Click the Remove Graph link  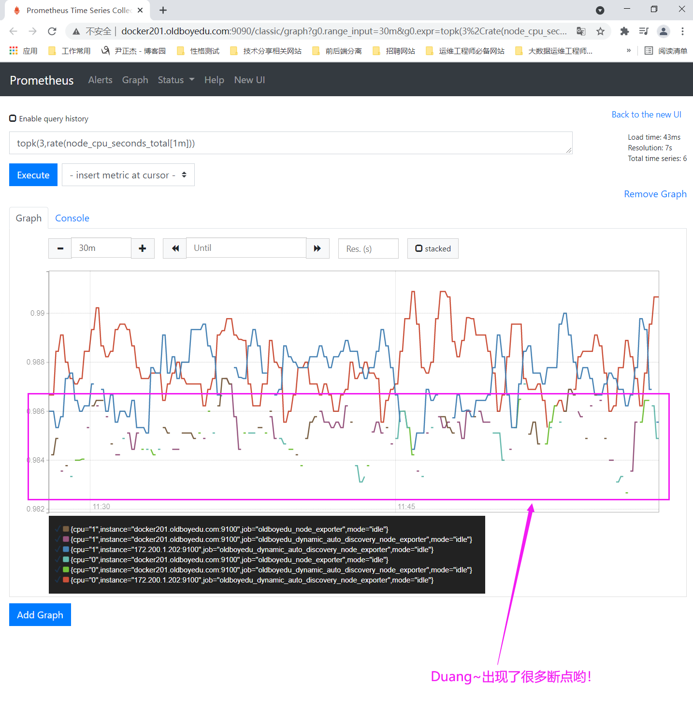655,194
